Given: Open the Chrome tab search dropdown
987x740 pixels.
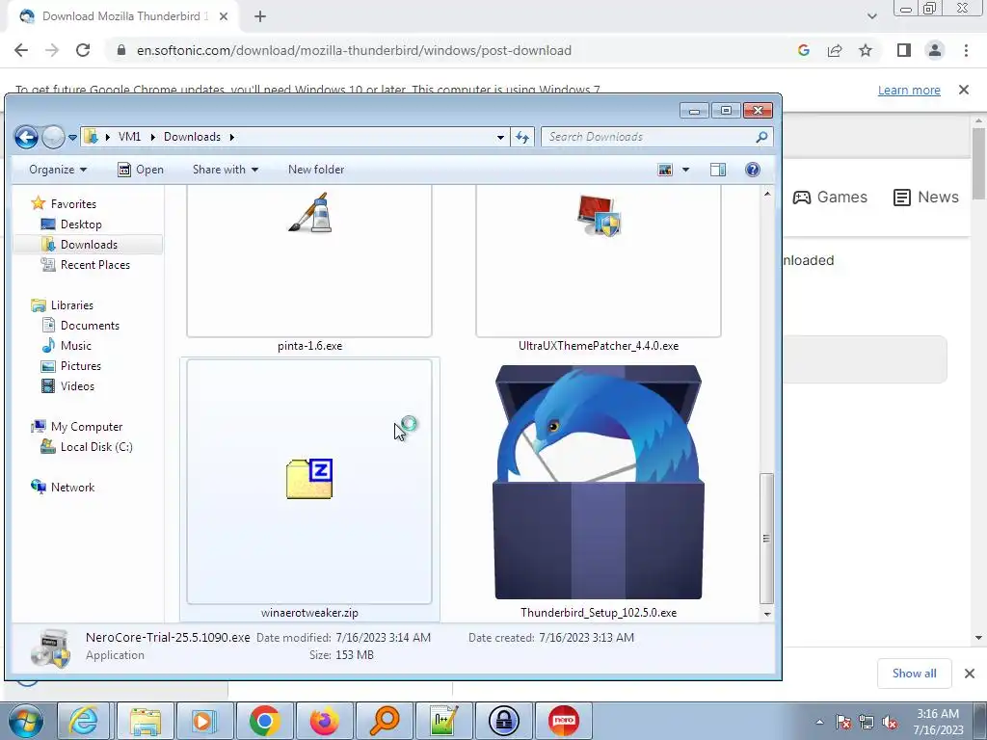Looking at the screenshot, I should [871, 16].
